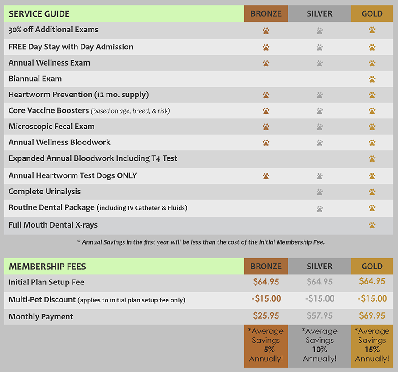Click the Silver paw for Routine Dental Package
The width and height of the screenshot is (398, 372).
[320, 209]
